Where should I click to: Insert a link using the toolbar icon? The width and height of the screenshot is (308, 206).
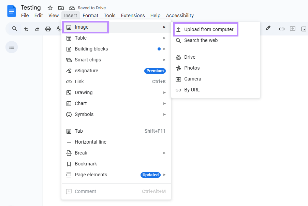coord(282,29)
